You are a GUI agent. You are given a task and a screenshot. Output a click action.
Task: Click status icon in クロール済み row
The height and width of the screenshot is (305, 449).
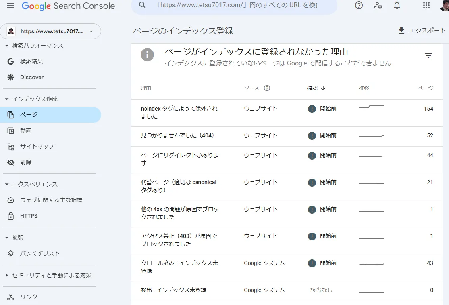(x=312, y=263)
